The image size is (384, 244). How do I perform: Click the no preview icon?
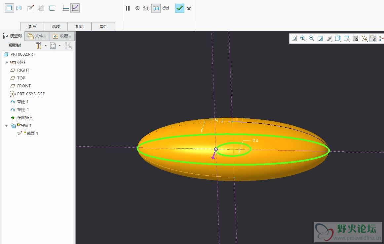[137, 8]
